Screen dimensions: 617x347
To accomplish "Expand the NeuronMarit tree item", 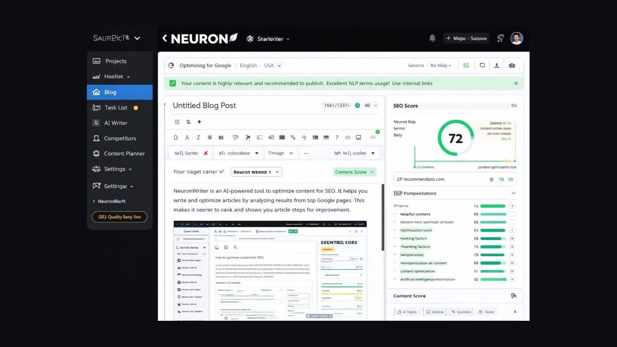I will pyautogui.click(x=108, y=201).
